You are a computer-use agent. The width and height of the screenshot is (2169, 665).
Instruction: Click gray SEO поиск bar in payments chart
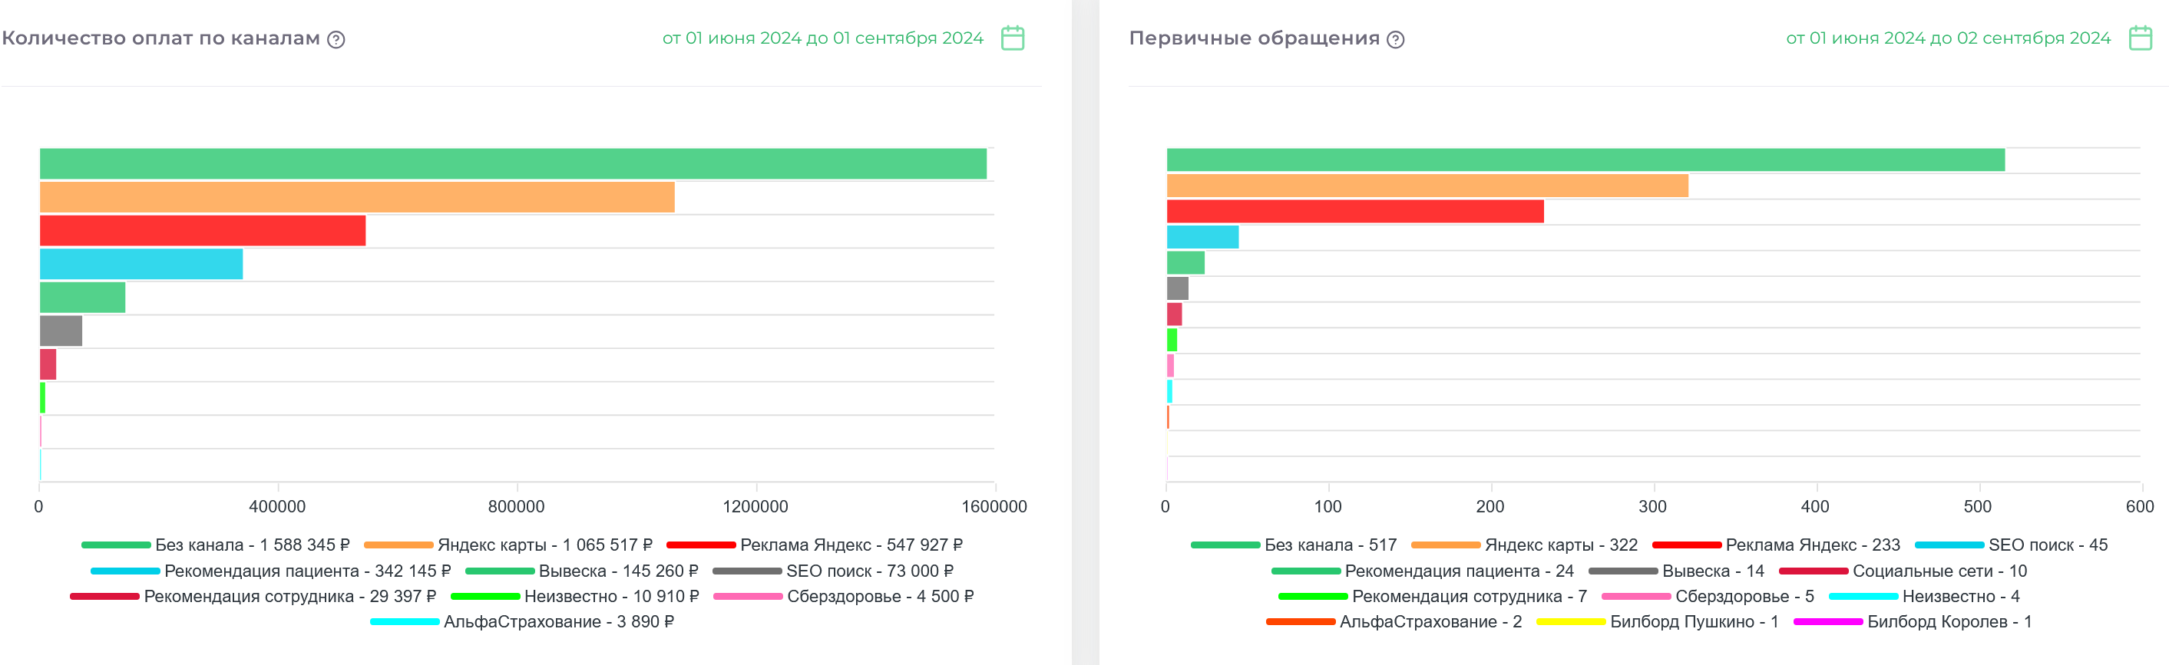click(61, 331)
